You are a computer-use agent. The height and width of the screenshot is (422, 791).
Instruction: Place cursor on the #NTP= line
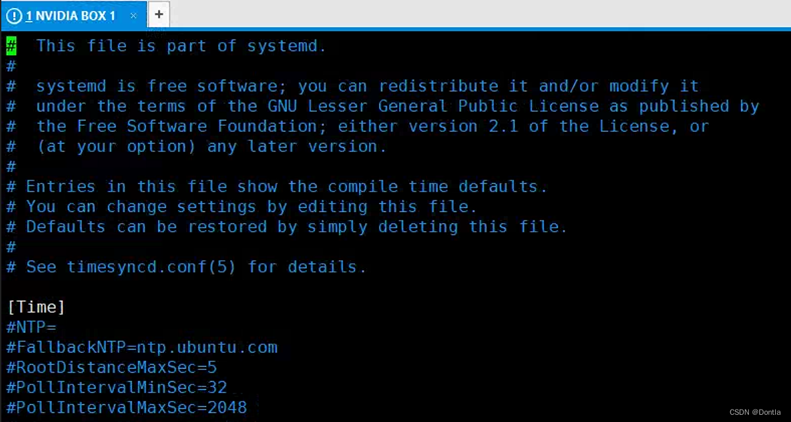click(32, 327)
